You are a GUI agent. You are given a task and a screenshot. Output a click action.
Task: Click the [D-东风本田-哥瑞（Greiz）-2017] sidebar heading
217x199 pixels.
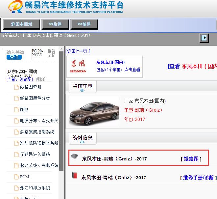22,73
